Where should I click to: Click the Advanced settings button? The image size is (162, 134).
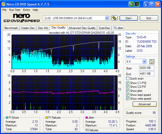point(144,104)
